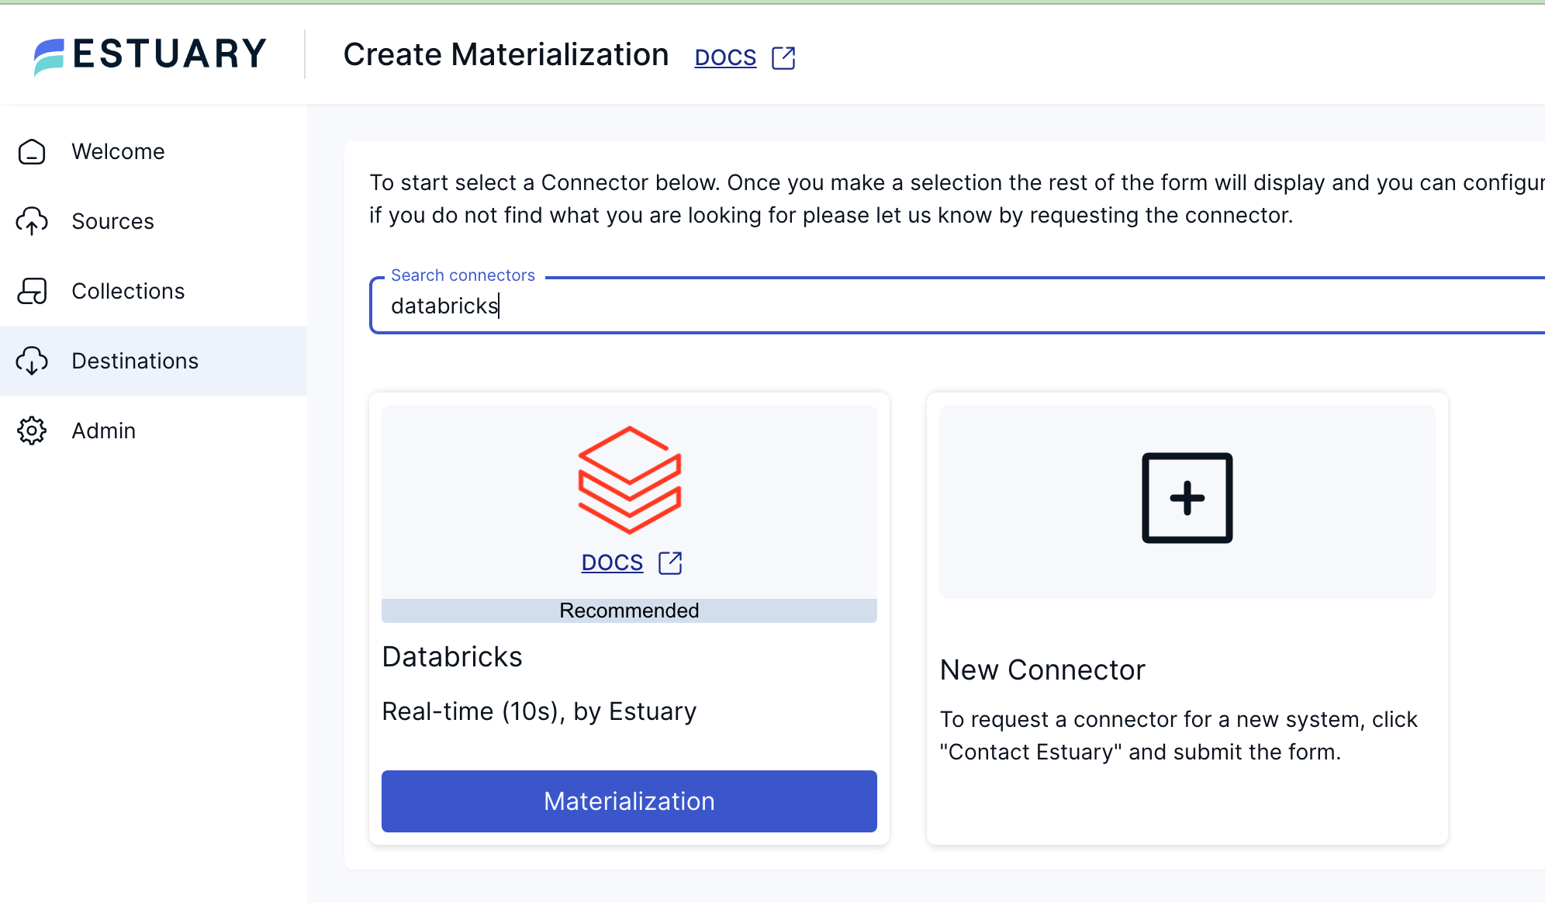Screen dimensions: 1545x903
Task: Click the Collections icon in sidebar
Action: (32, 291)
